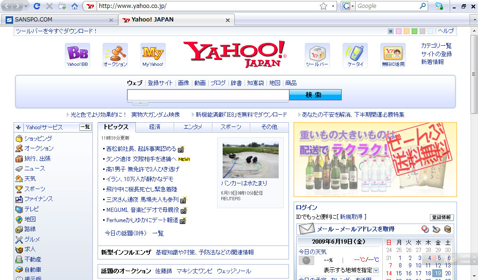Open the My Yahoo! icon

pyautogui.click(x=153, y=56)
